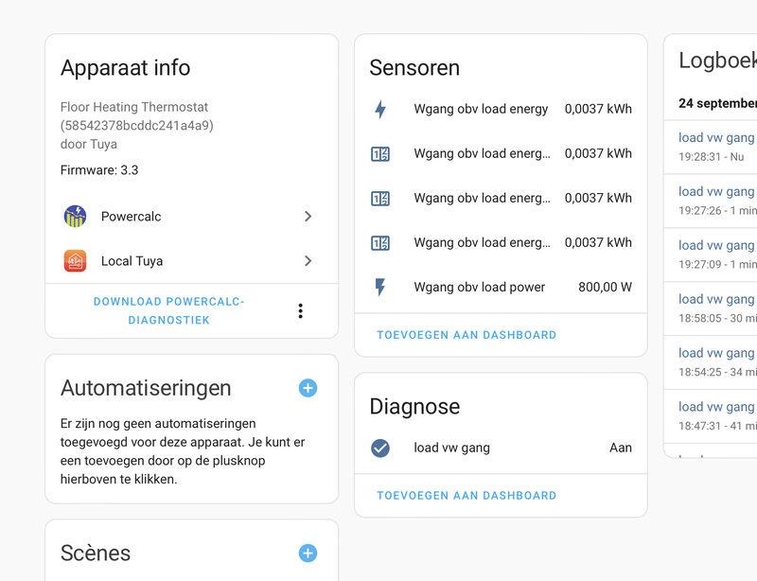Viewport: 757px width, 581px height.
Task: Click the Local Tuya integration icon
Action: click(x=75, y=261)
